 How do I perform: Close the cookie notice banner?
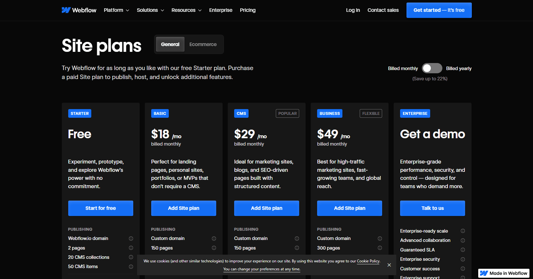389,265
